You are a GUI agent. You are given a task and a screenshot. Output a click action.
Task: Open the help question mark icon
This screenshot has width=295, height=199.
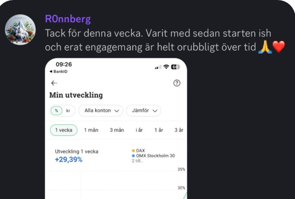[177, 83]
